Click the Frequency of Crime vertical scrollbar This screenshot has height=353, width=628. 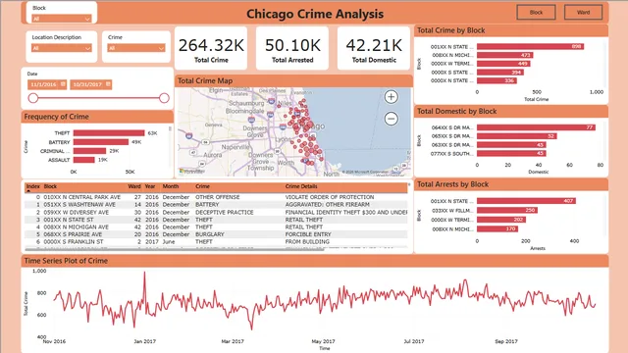click(170, 129)
